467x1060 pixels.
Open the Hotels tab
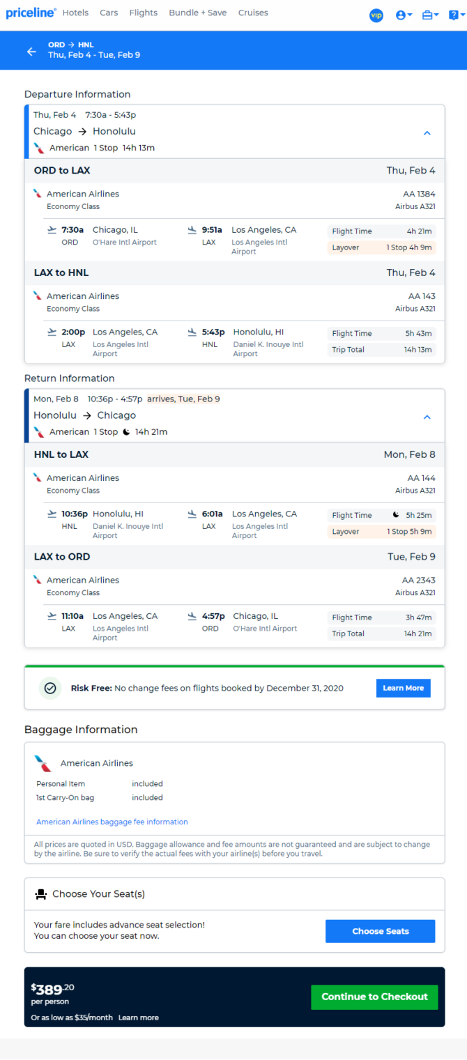pyautogui.click(x=75, y=13)
